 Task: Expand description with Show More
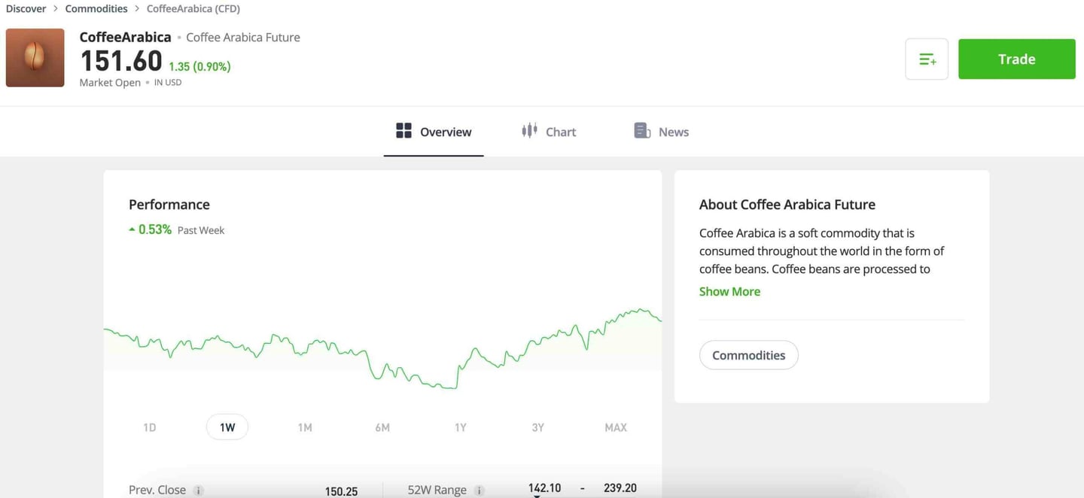click(729, 292)
